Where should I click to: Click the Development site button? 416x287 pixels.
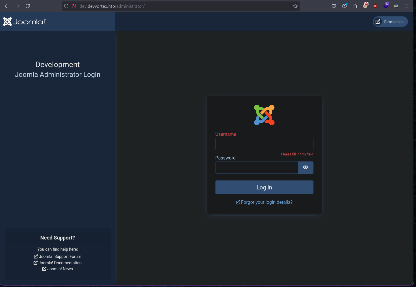tap(390, 22)
